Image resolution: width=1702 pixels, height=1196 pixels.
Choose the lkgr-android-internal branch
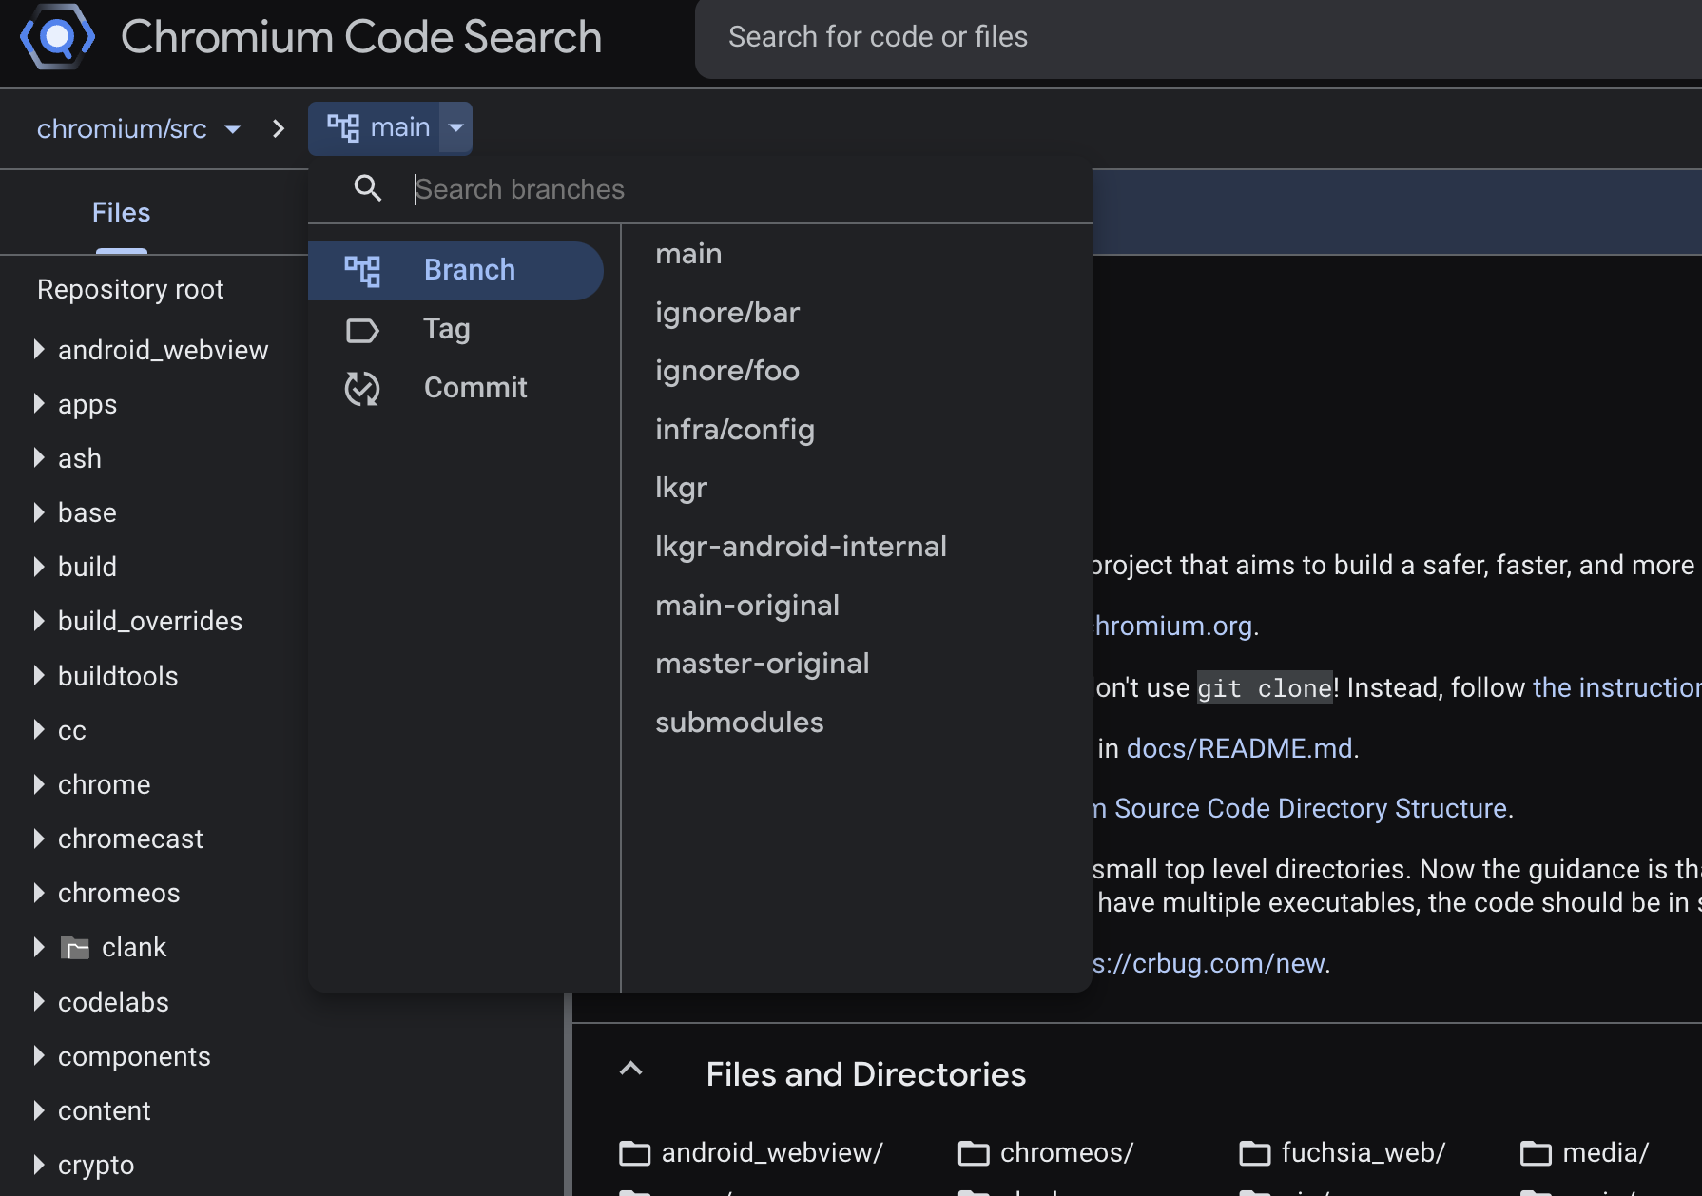(x=801, y=547)
